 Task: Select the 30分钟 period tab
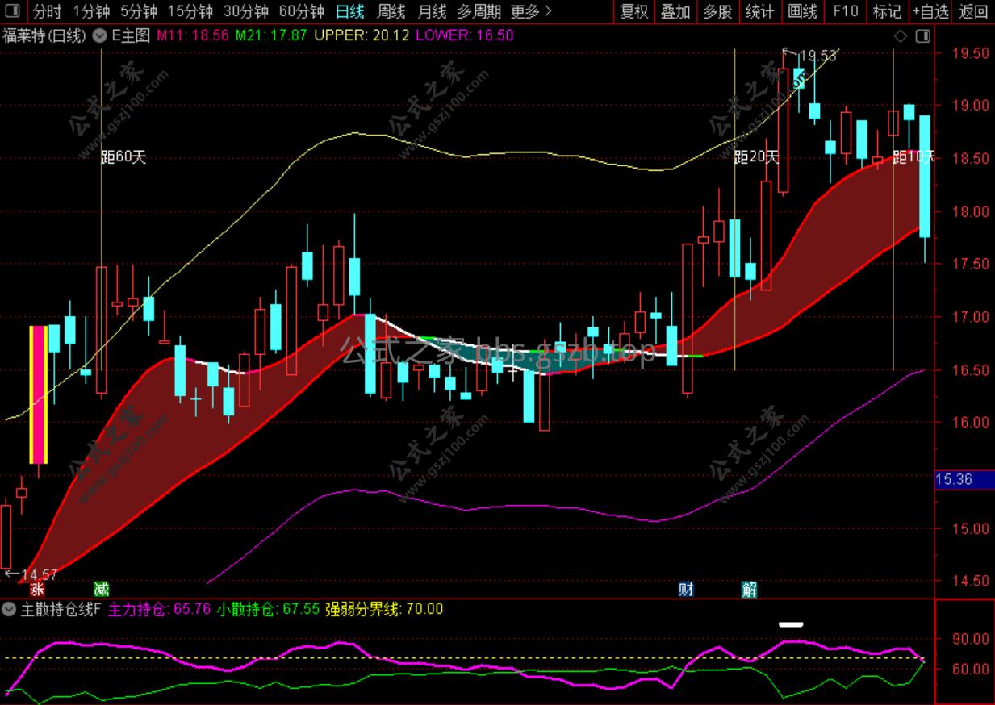pos(245,11)
